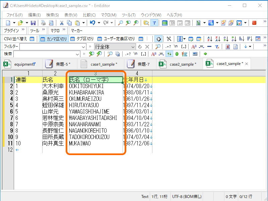Open Print Preview icon
This screenshot has height=201, width=268.
[x=51, y=23]
